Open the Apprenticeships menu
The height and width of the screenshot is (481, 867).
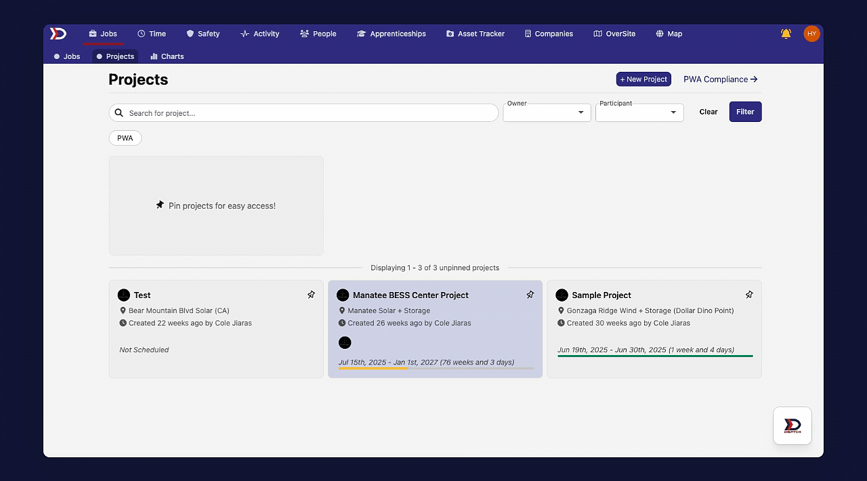(392, 33)
